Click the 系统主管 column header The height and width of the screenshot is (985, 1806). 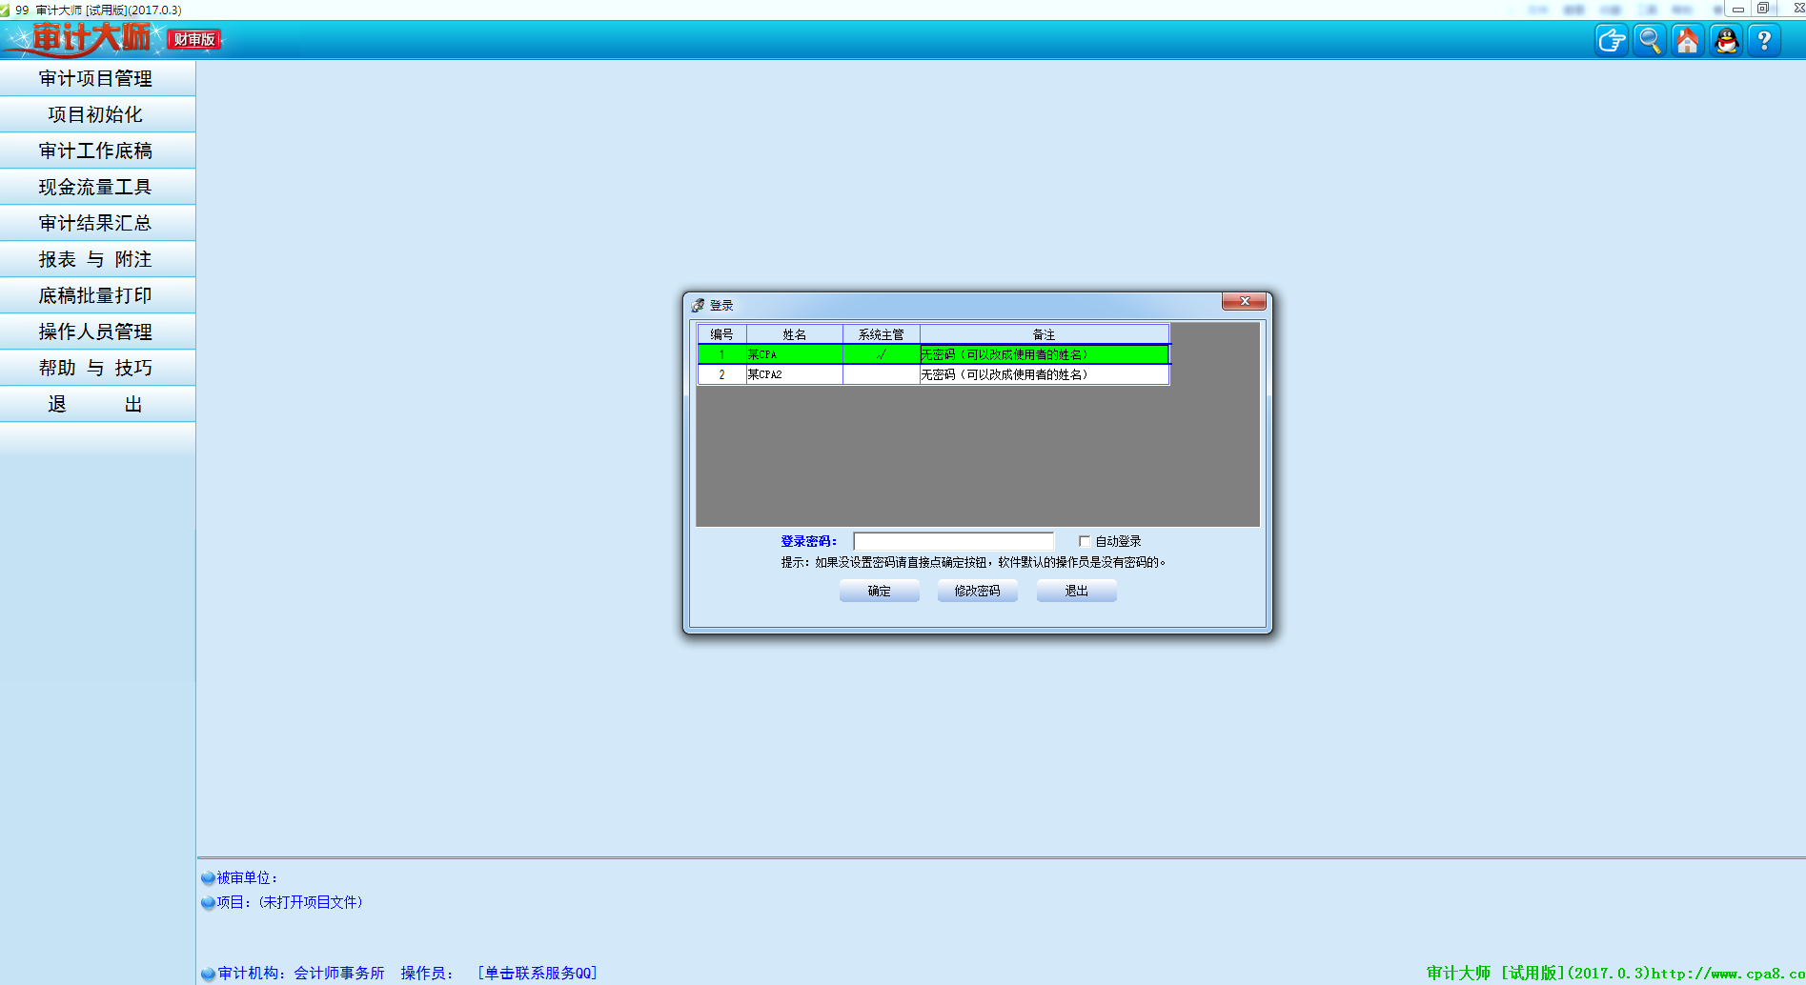(x=881, y=334)
